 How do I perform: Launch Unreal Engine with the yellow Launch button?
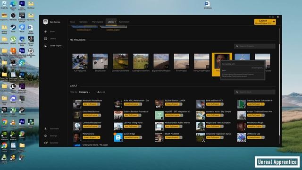point(263,22)
